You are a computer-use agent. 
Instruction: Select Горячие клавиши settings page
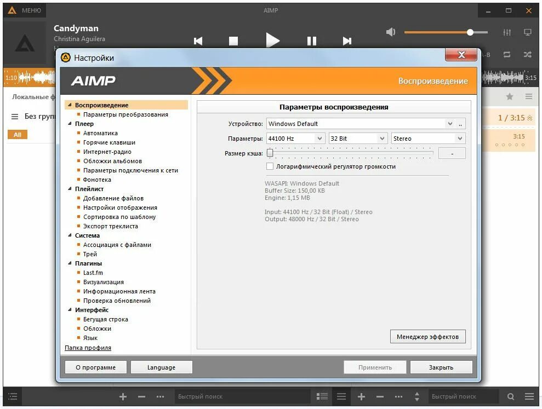[109, 142]
